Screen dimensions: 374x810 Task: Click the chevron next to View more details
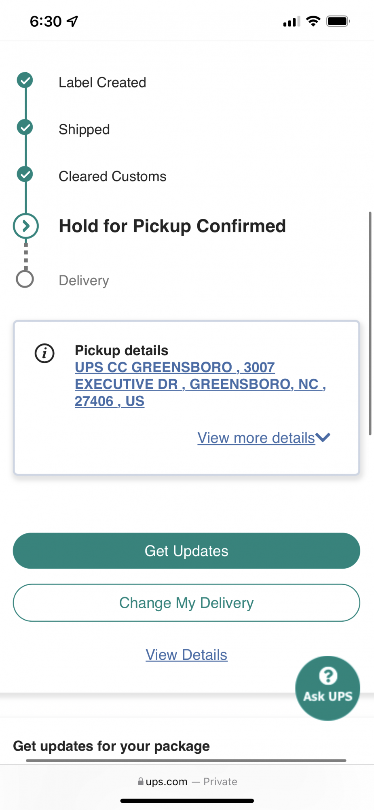(x=323, y=437)
